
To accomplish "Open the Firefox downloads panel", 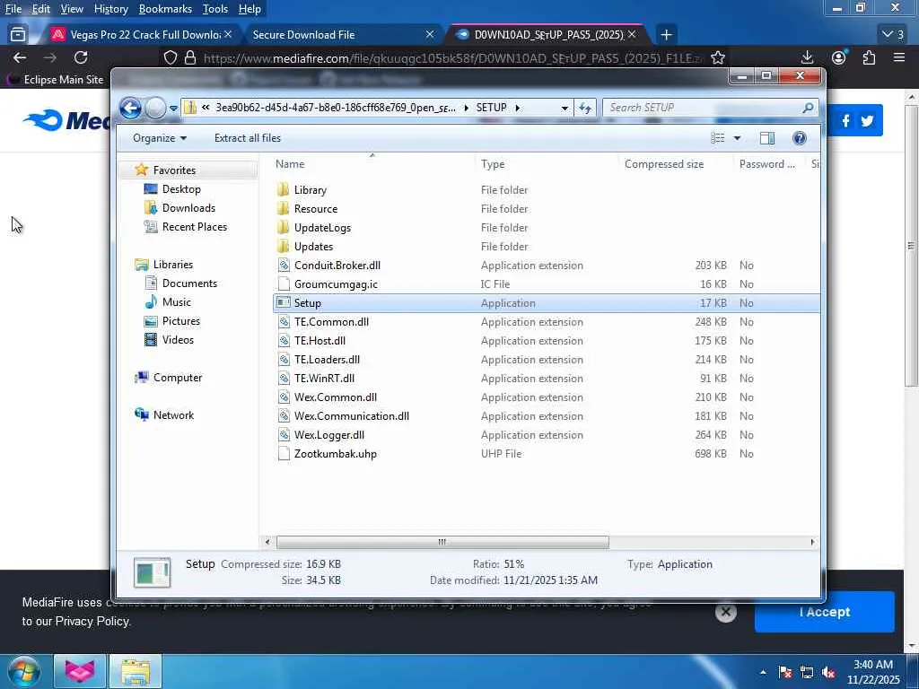I will (807, 57).
